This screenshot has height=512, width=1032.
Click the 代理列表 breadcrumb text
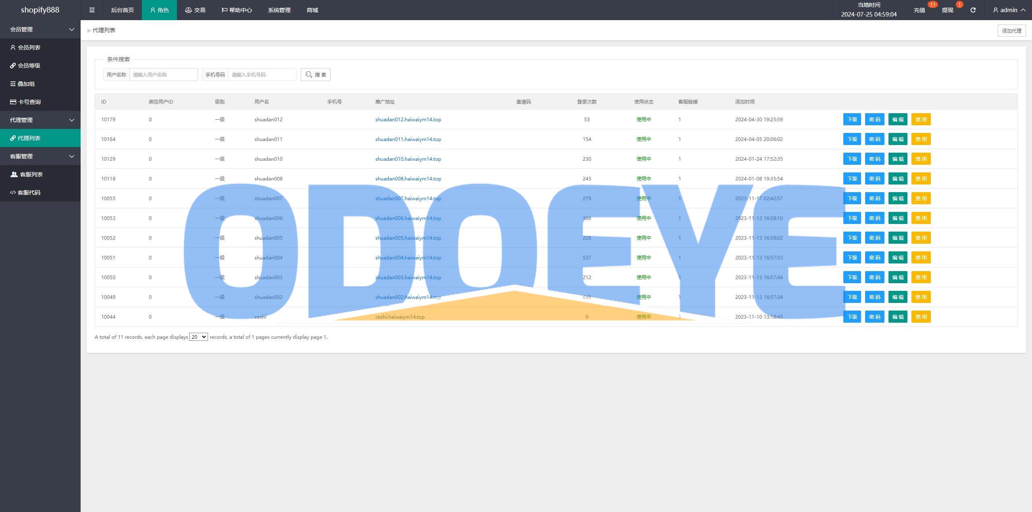[x=104, y=30]
